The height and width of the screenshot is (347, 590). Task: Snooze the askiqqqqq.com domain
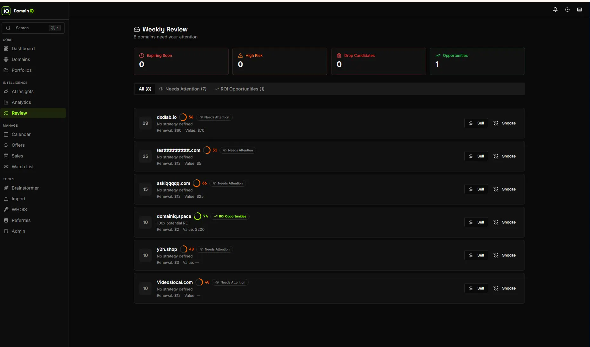(x=504, y=189)
